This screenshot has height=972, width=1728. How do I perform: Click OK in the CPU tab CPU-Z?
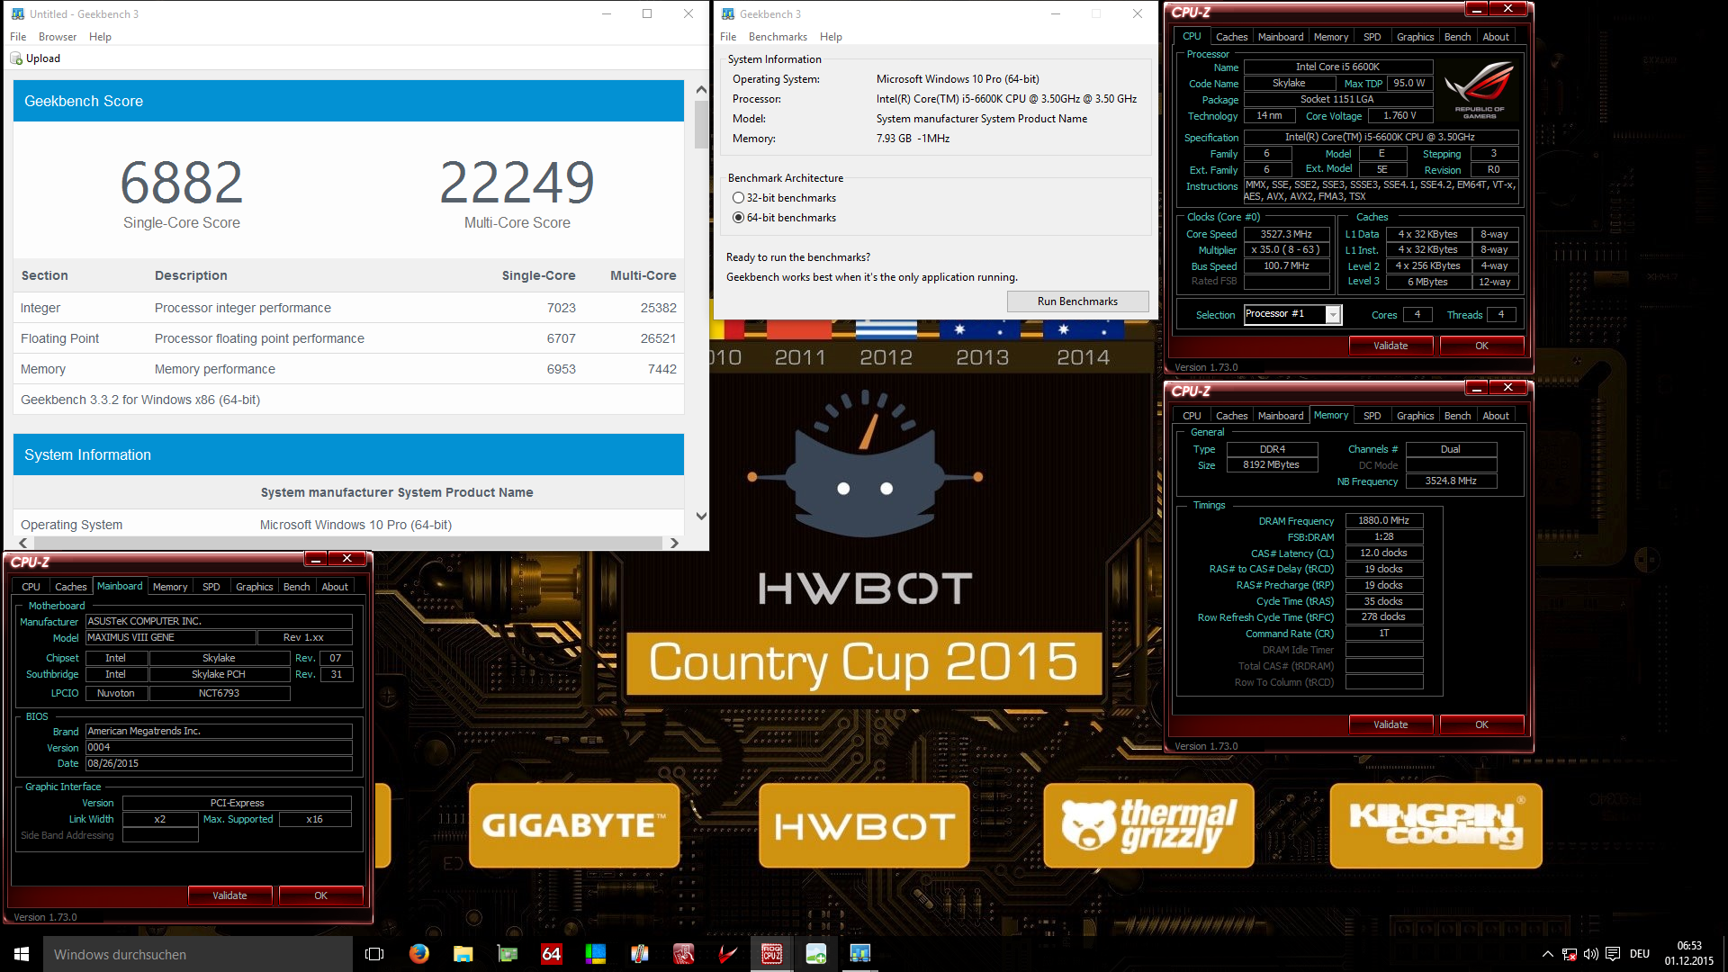click(1481, 346)
